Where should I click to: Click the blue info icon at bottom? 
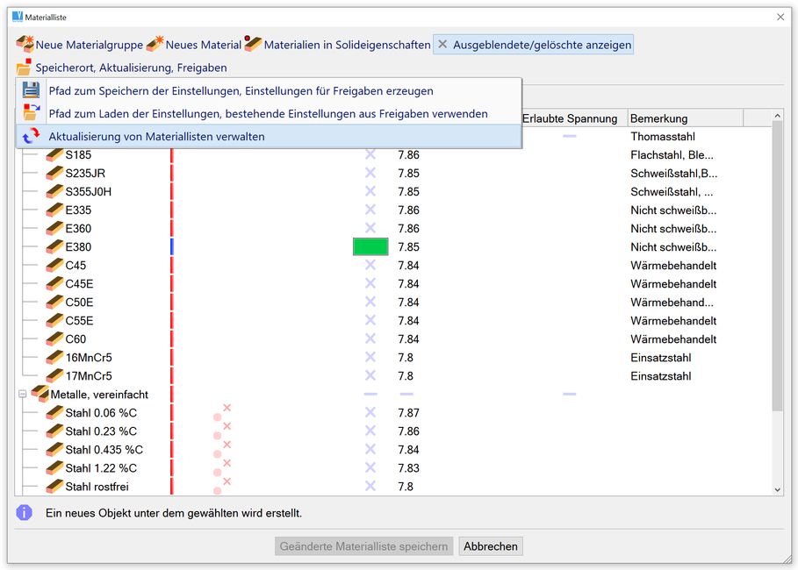click(x=25, y=512)
